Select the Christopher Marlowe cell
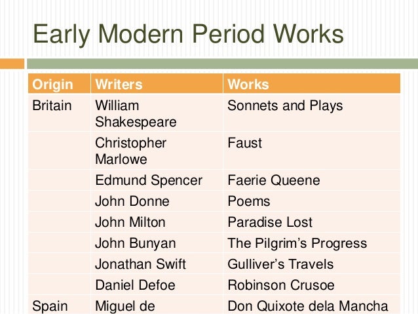The width and height of the screenshot is (418, 314). tap(157, 151)
